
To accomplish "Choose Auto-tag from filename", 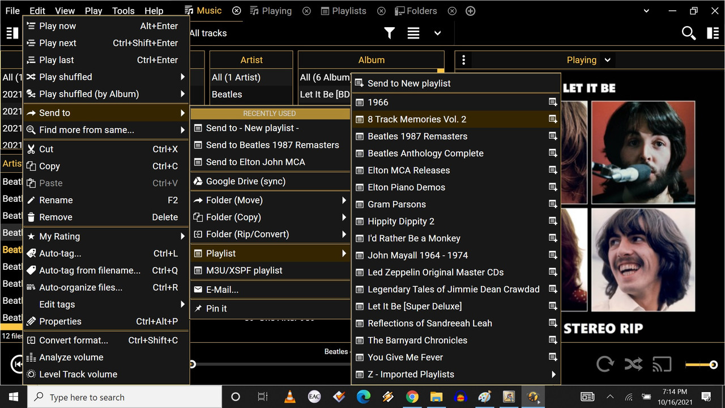I will coord(106,270).
